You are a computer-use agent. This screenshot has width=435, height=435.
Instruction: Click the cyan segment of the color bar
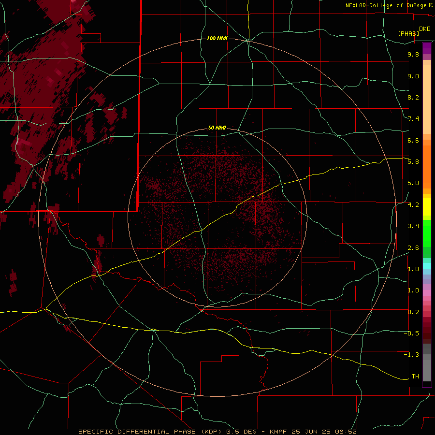pos(427,266)
